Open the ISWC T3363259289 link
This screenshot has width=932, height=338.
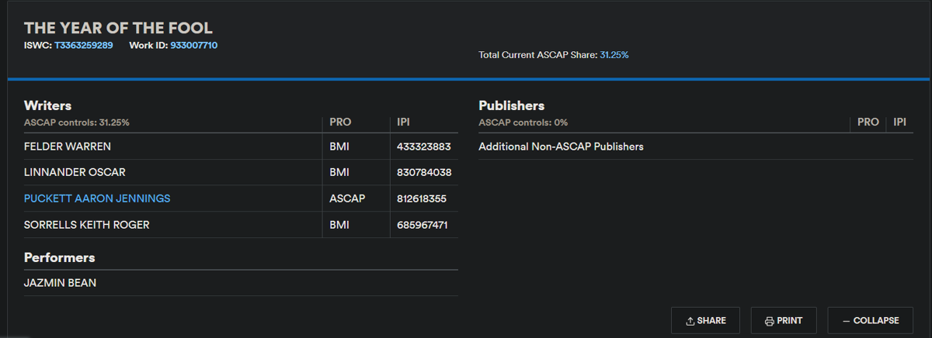click(83, 46)
